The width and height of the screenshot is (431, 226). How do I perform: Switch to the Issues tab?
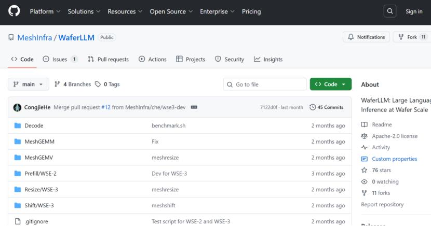click(60, 59)
